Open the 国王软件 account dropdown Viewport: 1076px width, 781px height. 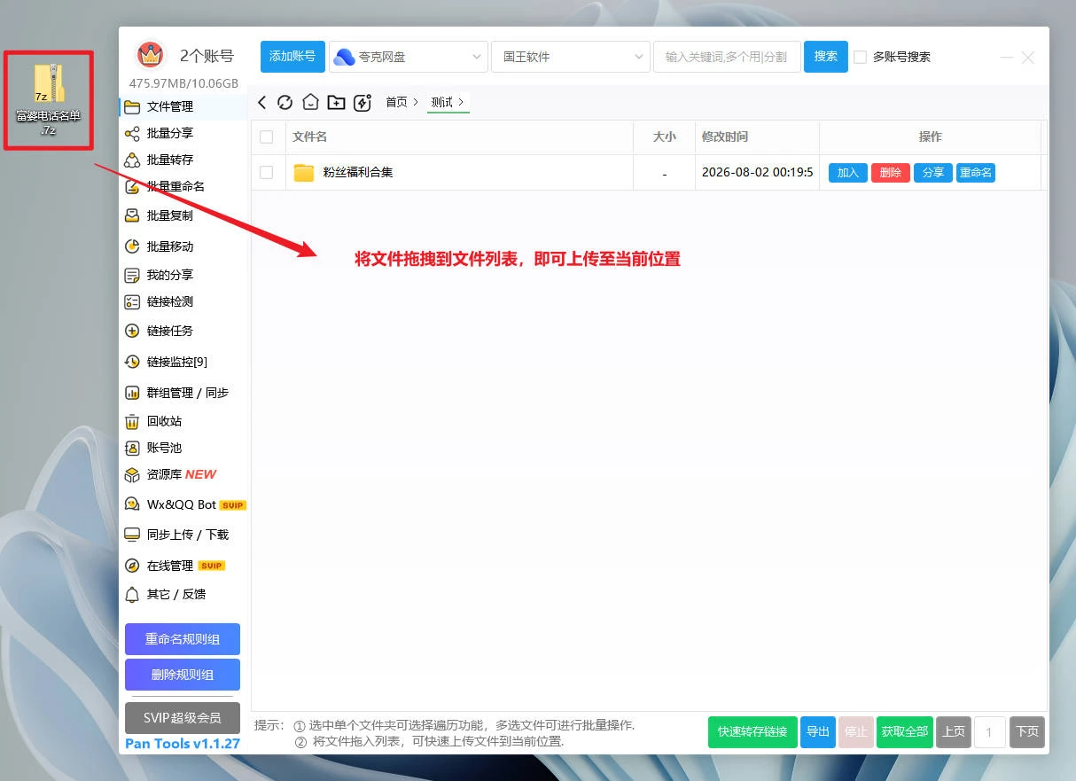(x=570, y=57)
